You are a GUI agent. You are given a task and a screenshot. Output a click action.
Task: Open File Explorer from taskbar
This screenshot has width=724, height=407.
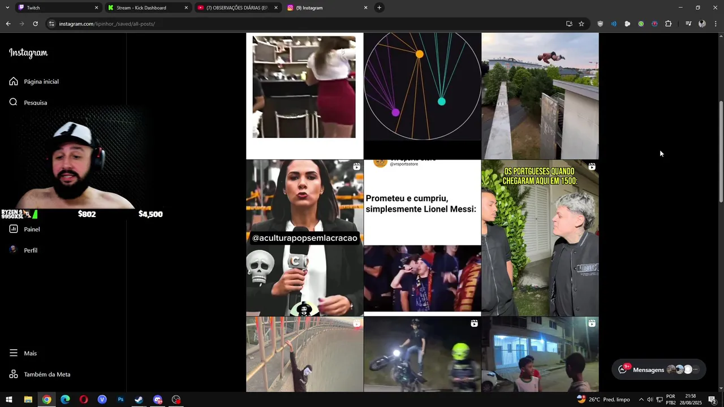28,400
